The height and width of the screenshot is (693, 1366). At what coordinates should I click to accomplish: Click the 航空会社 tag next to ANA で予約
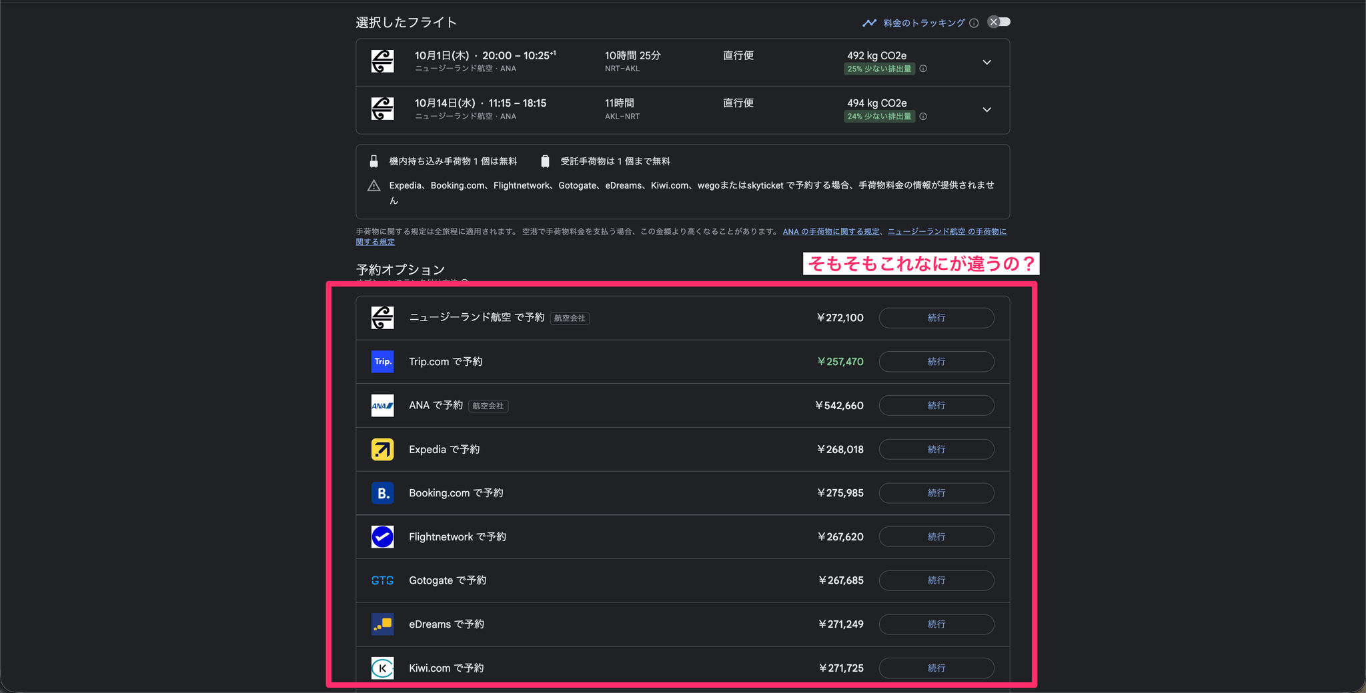(488, 406)
